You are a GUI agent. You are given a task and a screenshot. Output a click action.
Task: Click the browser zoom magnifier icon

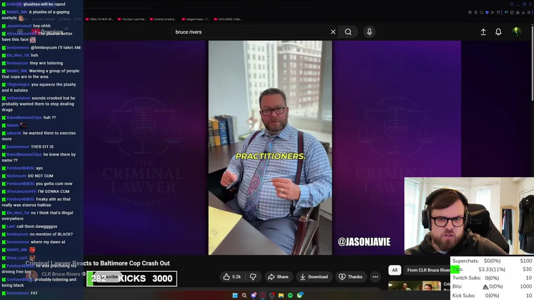click(470, 12)
